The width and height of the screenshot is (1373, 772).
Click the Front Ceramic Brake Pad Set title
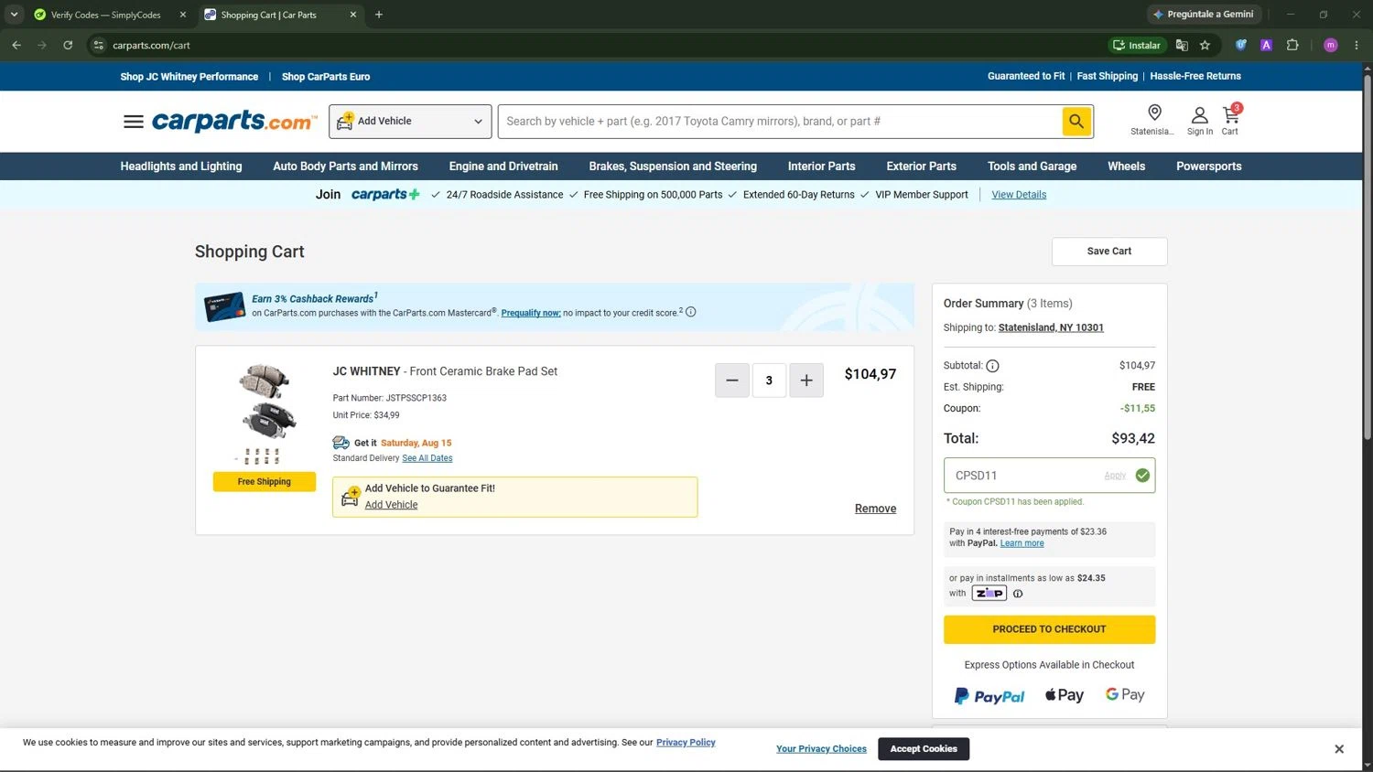click(x=483, y=371)
